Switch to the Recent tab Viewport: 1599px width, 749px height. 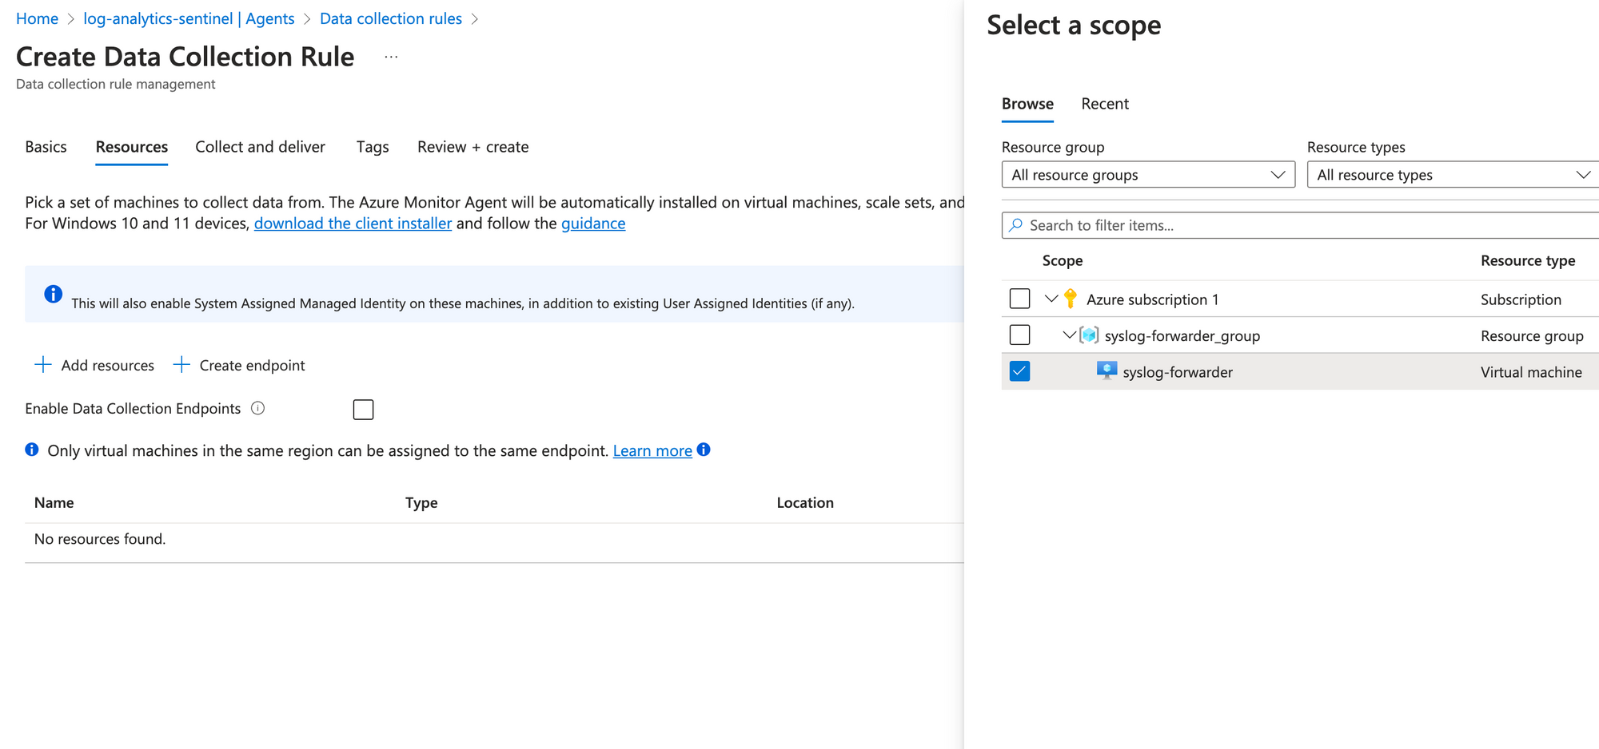pyautogui.click(x=1105, y=104)
